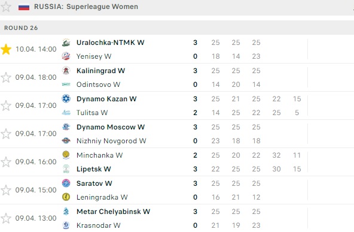Open Metar Chelyabinsk W team page

114,212
